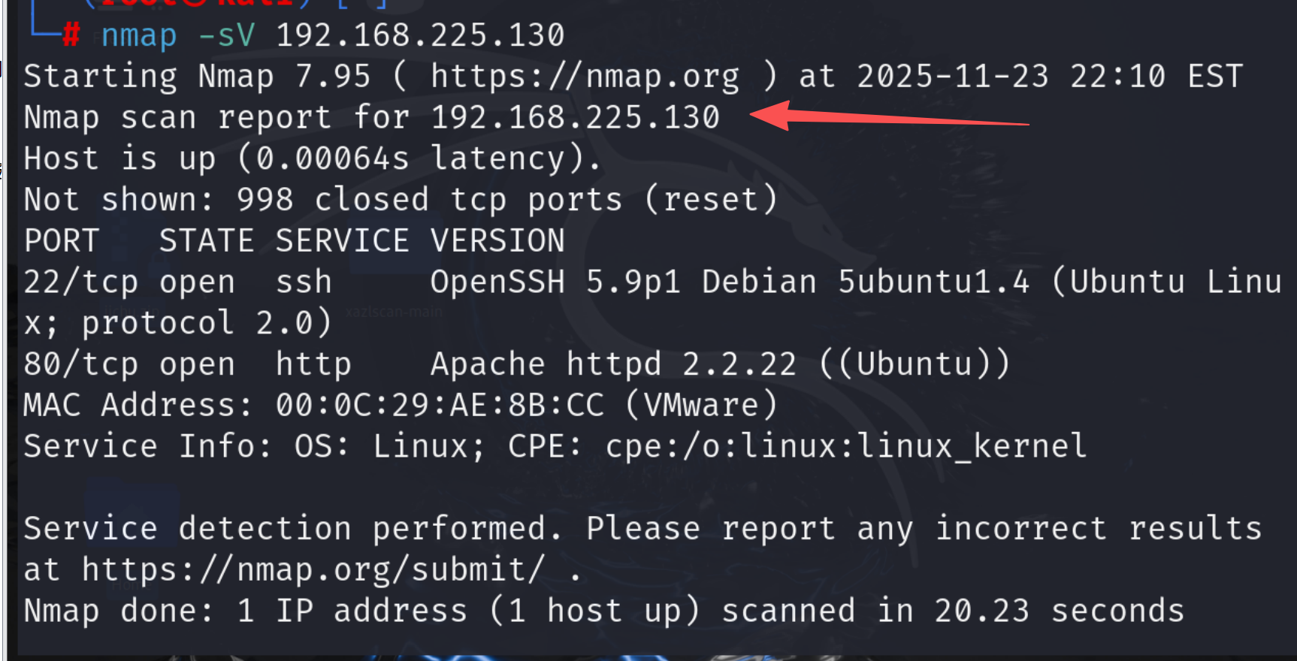Screen dimensions: 1297x661
Task: Click the PORT column header
Action: pos(62,241)
